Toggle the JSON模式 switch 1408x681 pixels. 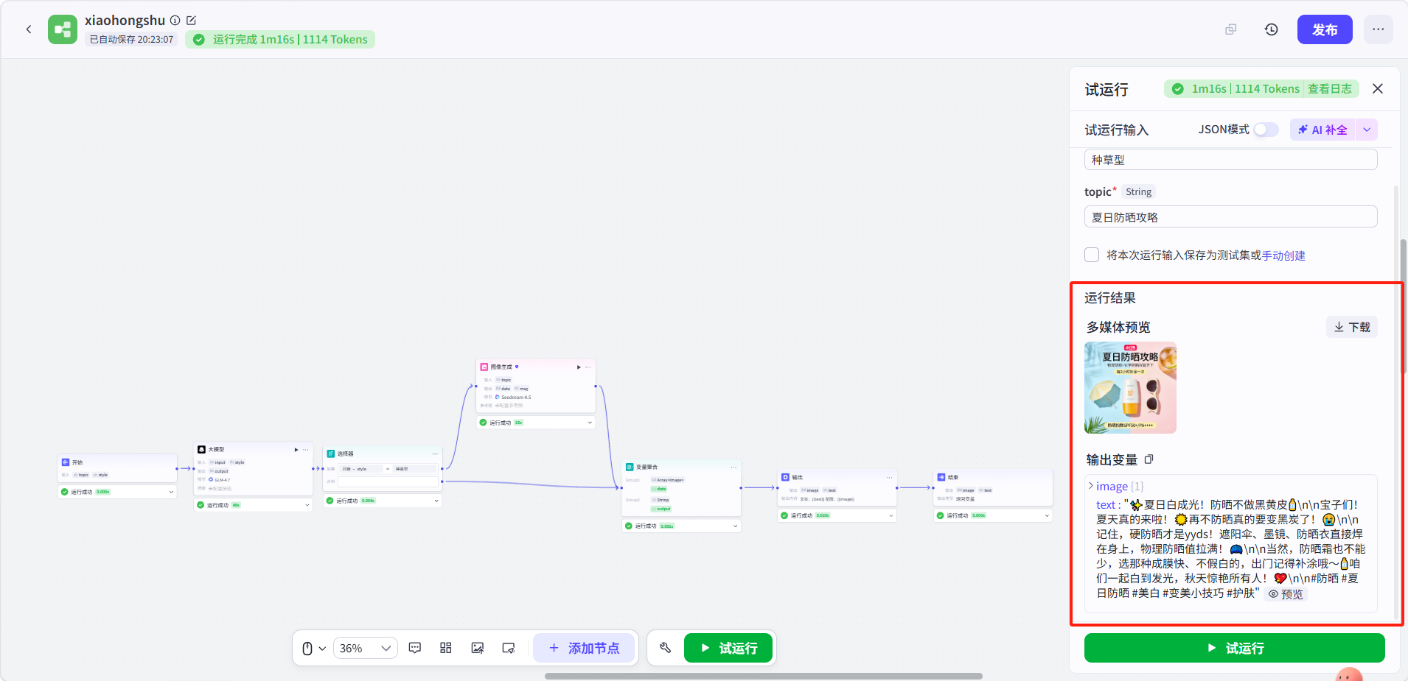click(x=1266, y=130)
